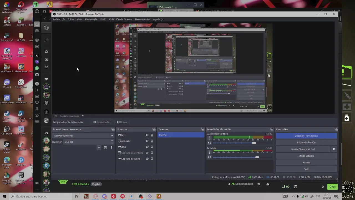
Task: Open Audio del escritorio three-dot options
Action: pyautogui.click(x=209, y=138)
